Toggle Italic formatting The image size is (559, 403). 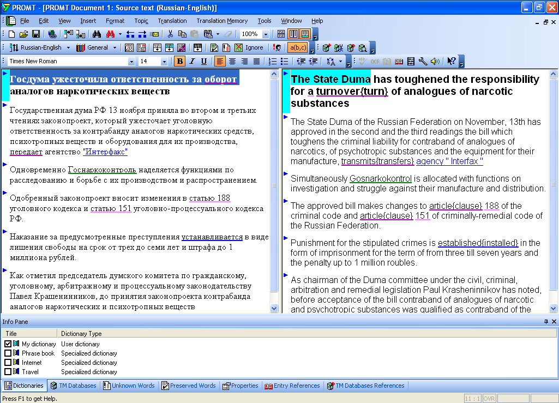point(192,61)
